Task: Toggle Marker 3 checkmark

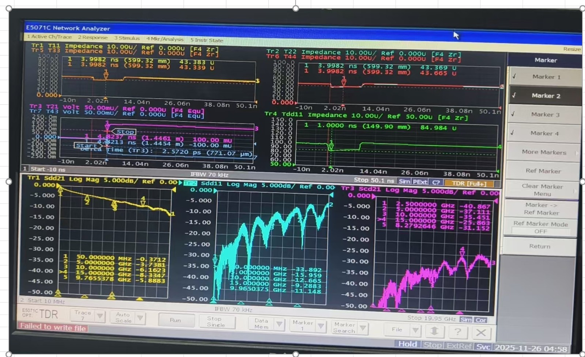Action: point(544,115)
